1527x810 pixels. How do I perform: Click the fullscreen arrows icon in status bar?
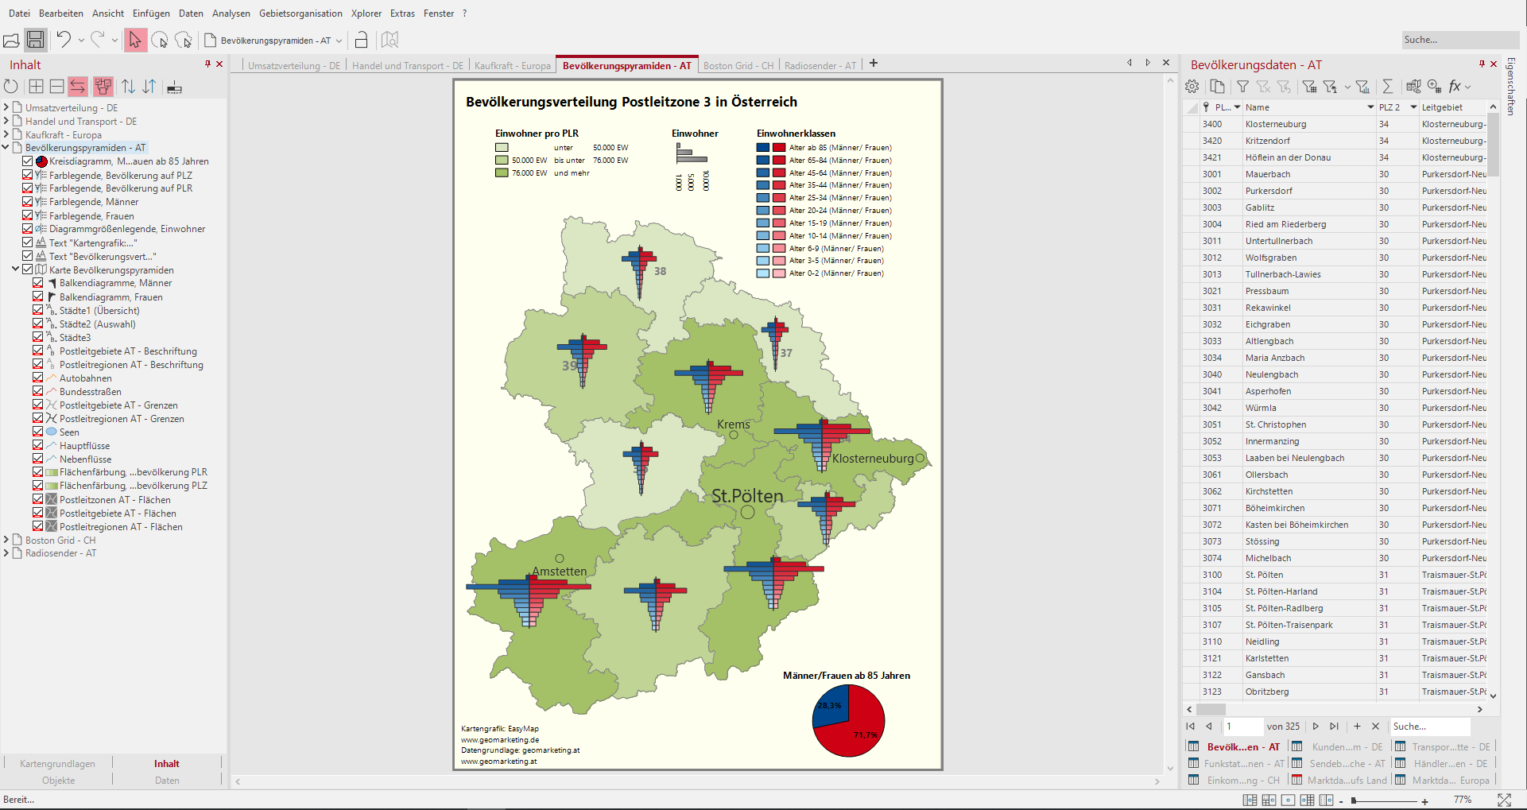[x=1504, y=800]
